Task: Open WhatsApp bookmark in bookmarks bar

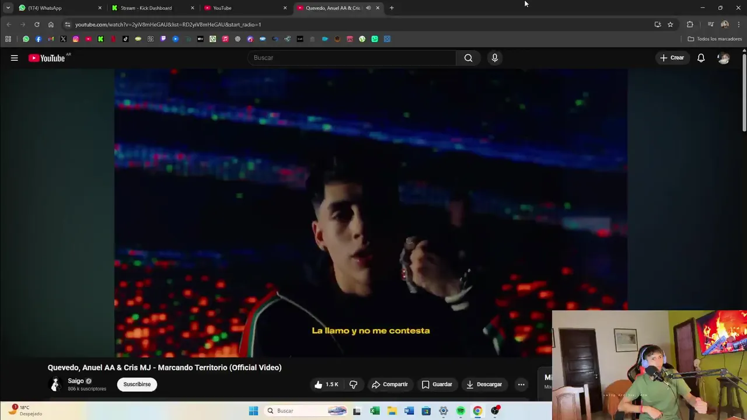Action: [x=26, y=39]
